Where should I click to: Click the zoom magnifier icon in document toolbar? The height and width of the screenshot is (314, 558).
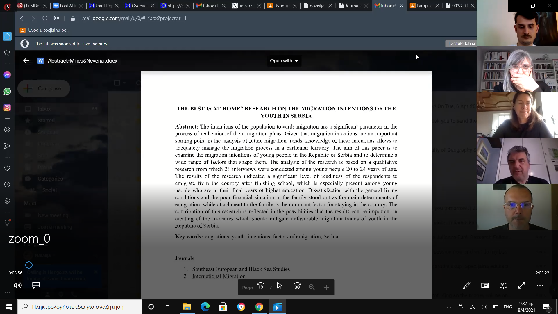(x=312, y=287)
